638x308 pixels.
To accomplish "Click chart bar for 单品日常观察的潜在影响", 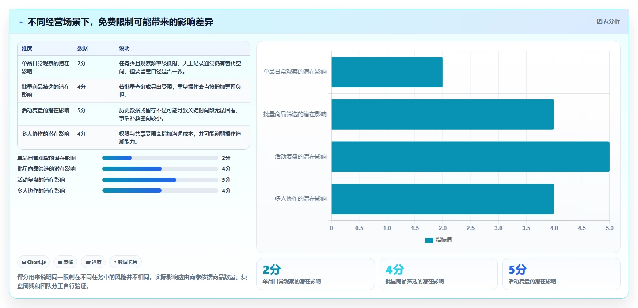I will (387, 72).
